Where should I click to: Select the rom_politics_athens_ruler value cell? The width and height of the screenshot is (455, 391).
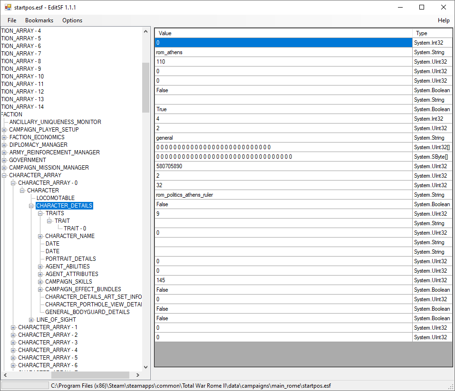(x=283, y=195)
